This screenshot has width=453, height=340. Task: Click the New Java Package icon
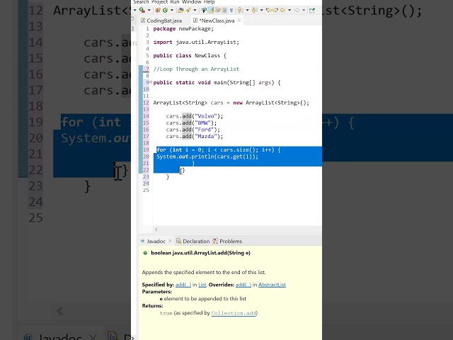pyautogui.click(x=158, y=10)
